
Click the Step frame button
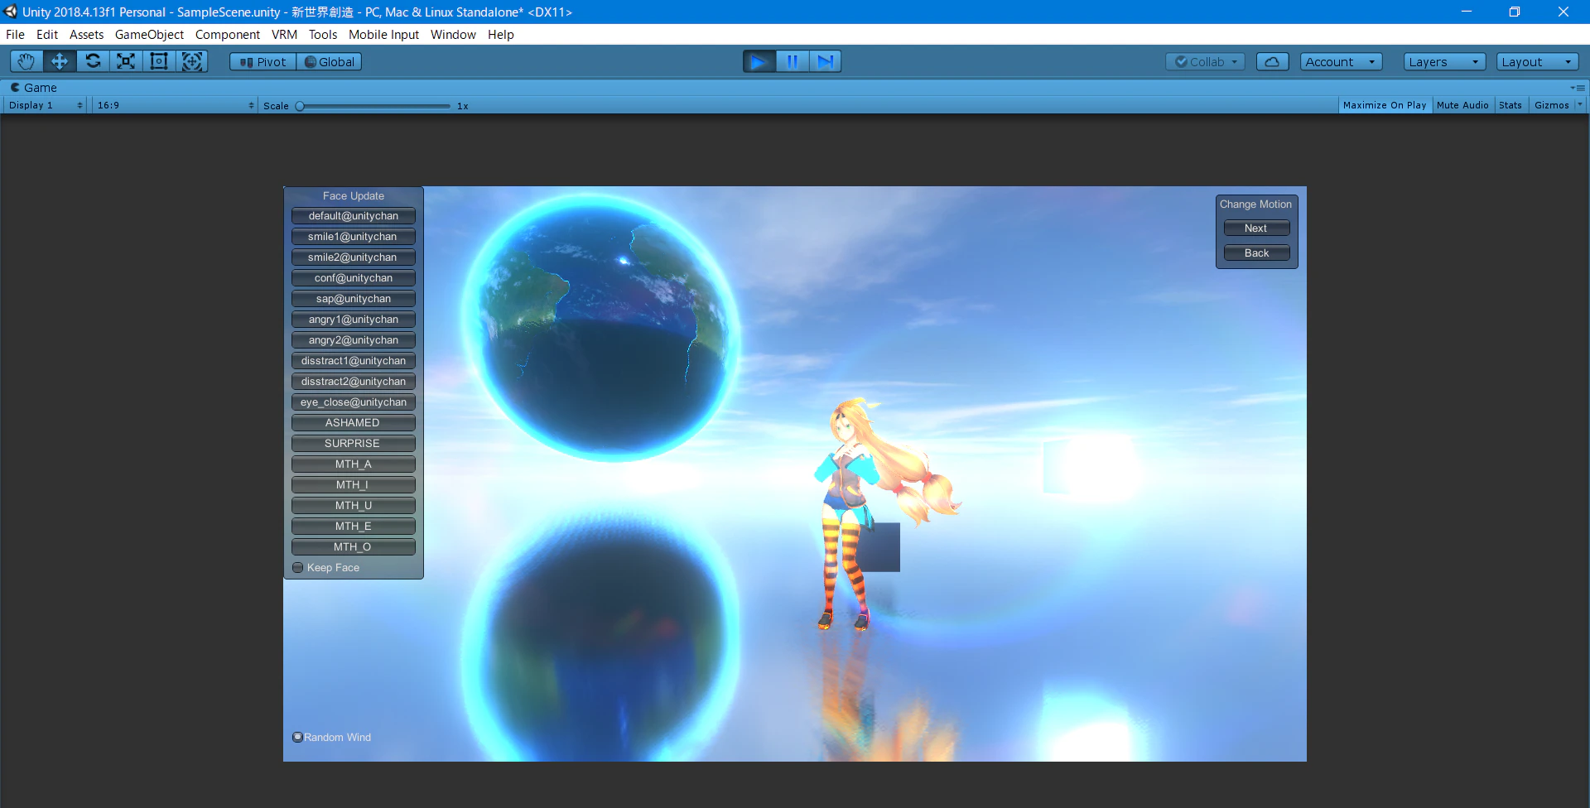point(825,61)
